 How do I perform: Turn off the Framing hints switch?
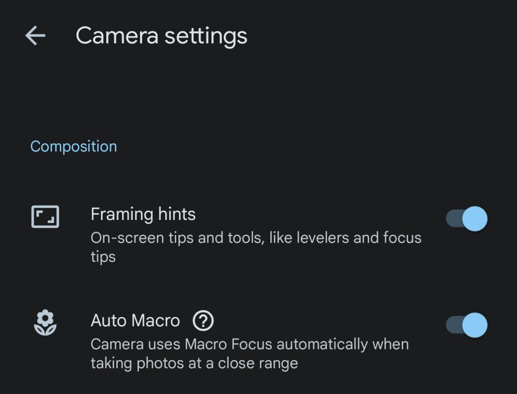pyautogui.click(x=466, y=219)
